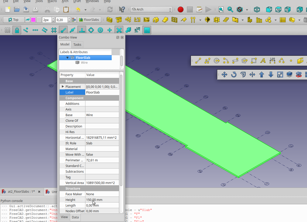
Task: Select the Arch Panel tool
Action: [x=235, y=20]
